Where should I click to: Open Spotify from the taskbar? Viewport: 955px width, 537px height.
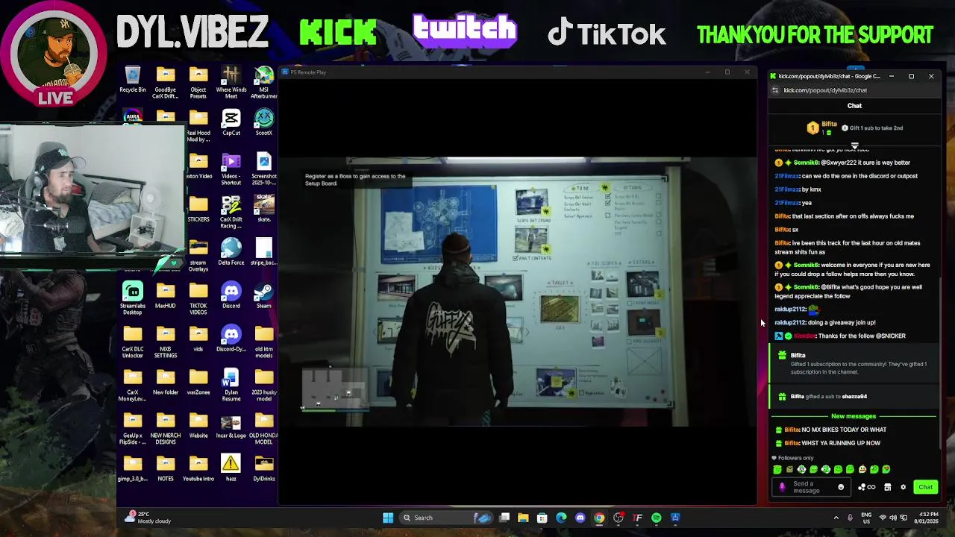[657, 518]
